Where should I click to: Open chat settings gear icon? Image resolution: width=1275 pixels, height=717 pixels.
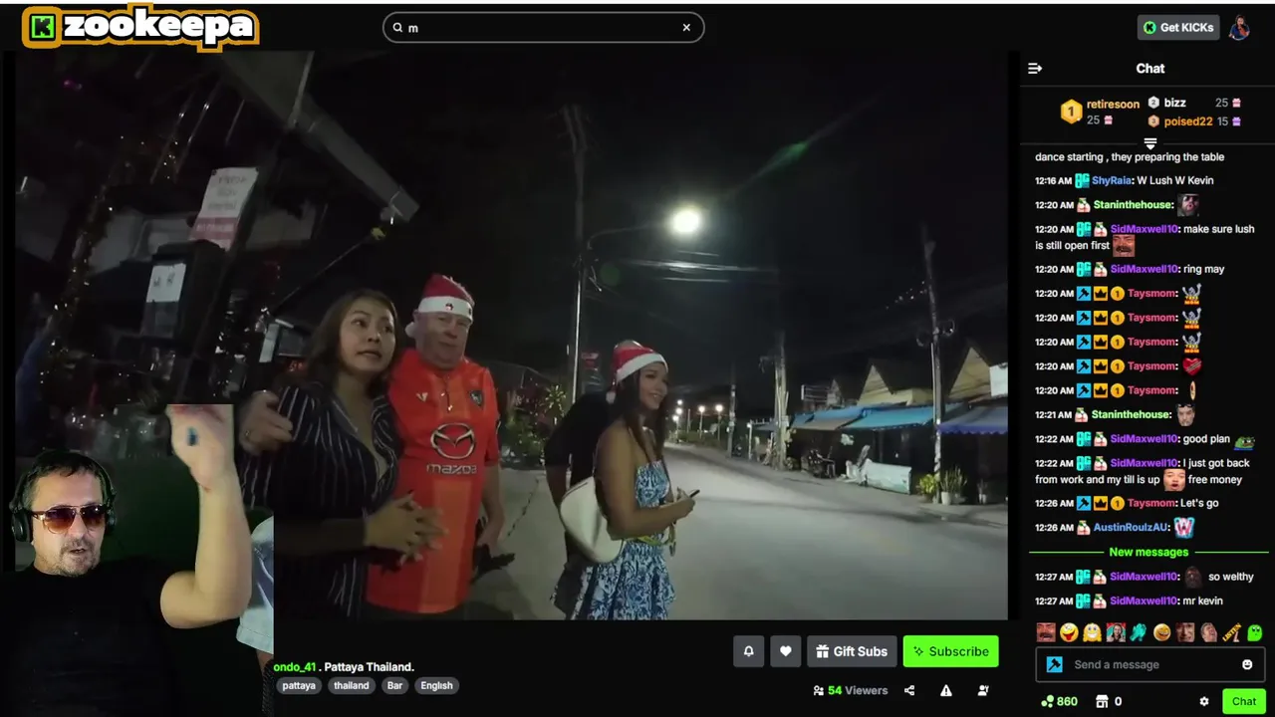coord(1204,701)
